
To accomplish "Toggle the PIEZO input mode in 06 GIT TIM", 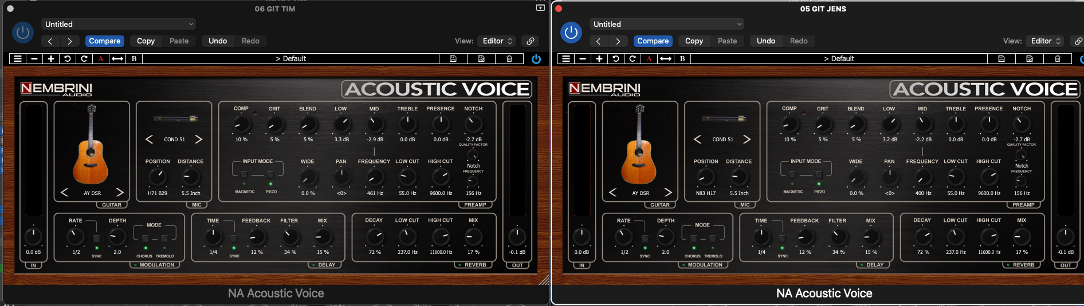I will click(x=270, y=175).
